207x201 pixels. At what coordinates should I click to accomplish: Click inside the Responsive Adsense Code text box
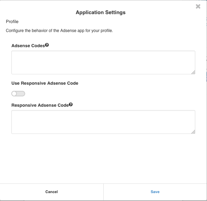[103, 122]
